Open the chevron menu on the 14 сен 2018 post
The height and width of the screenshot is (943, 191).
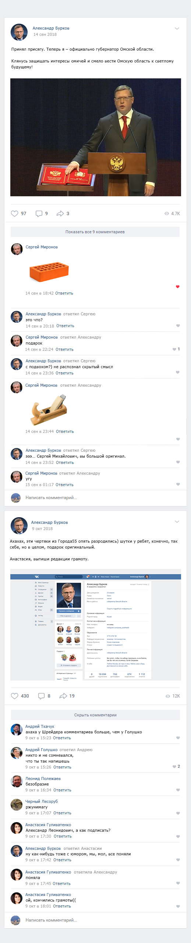[177, 28]
